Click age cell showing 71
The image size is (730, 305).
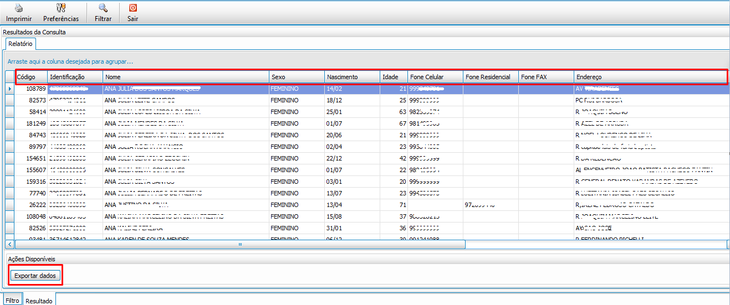394,205
